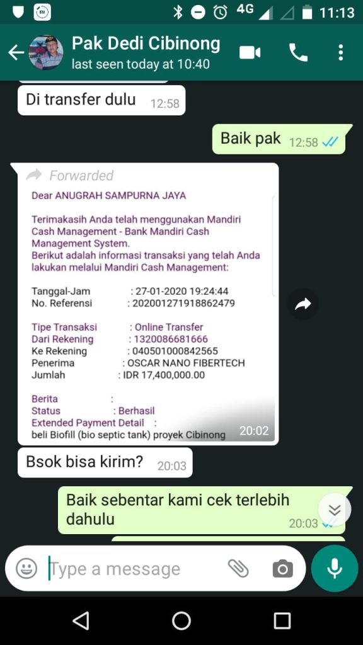Tap the forward button beside the transfer receipt
This screenshot has width=363, height=645.
(303, 304)
